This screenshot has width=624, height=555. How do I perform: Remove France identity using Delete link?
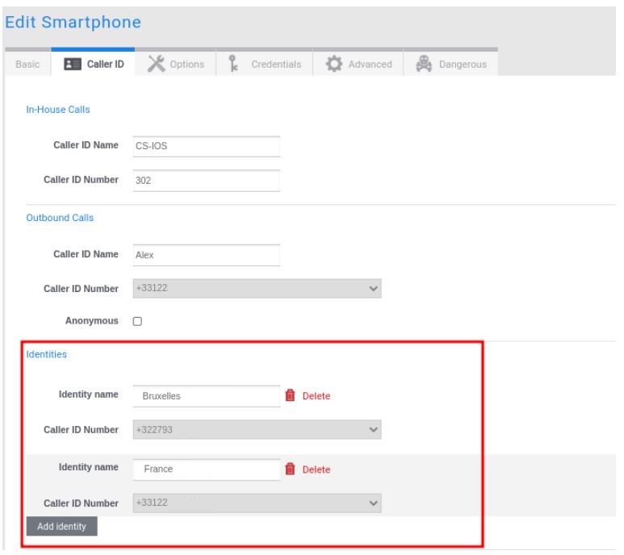(316, 469)
